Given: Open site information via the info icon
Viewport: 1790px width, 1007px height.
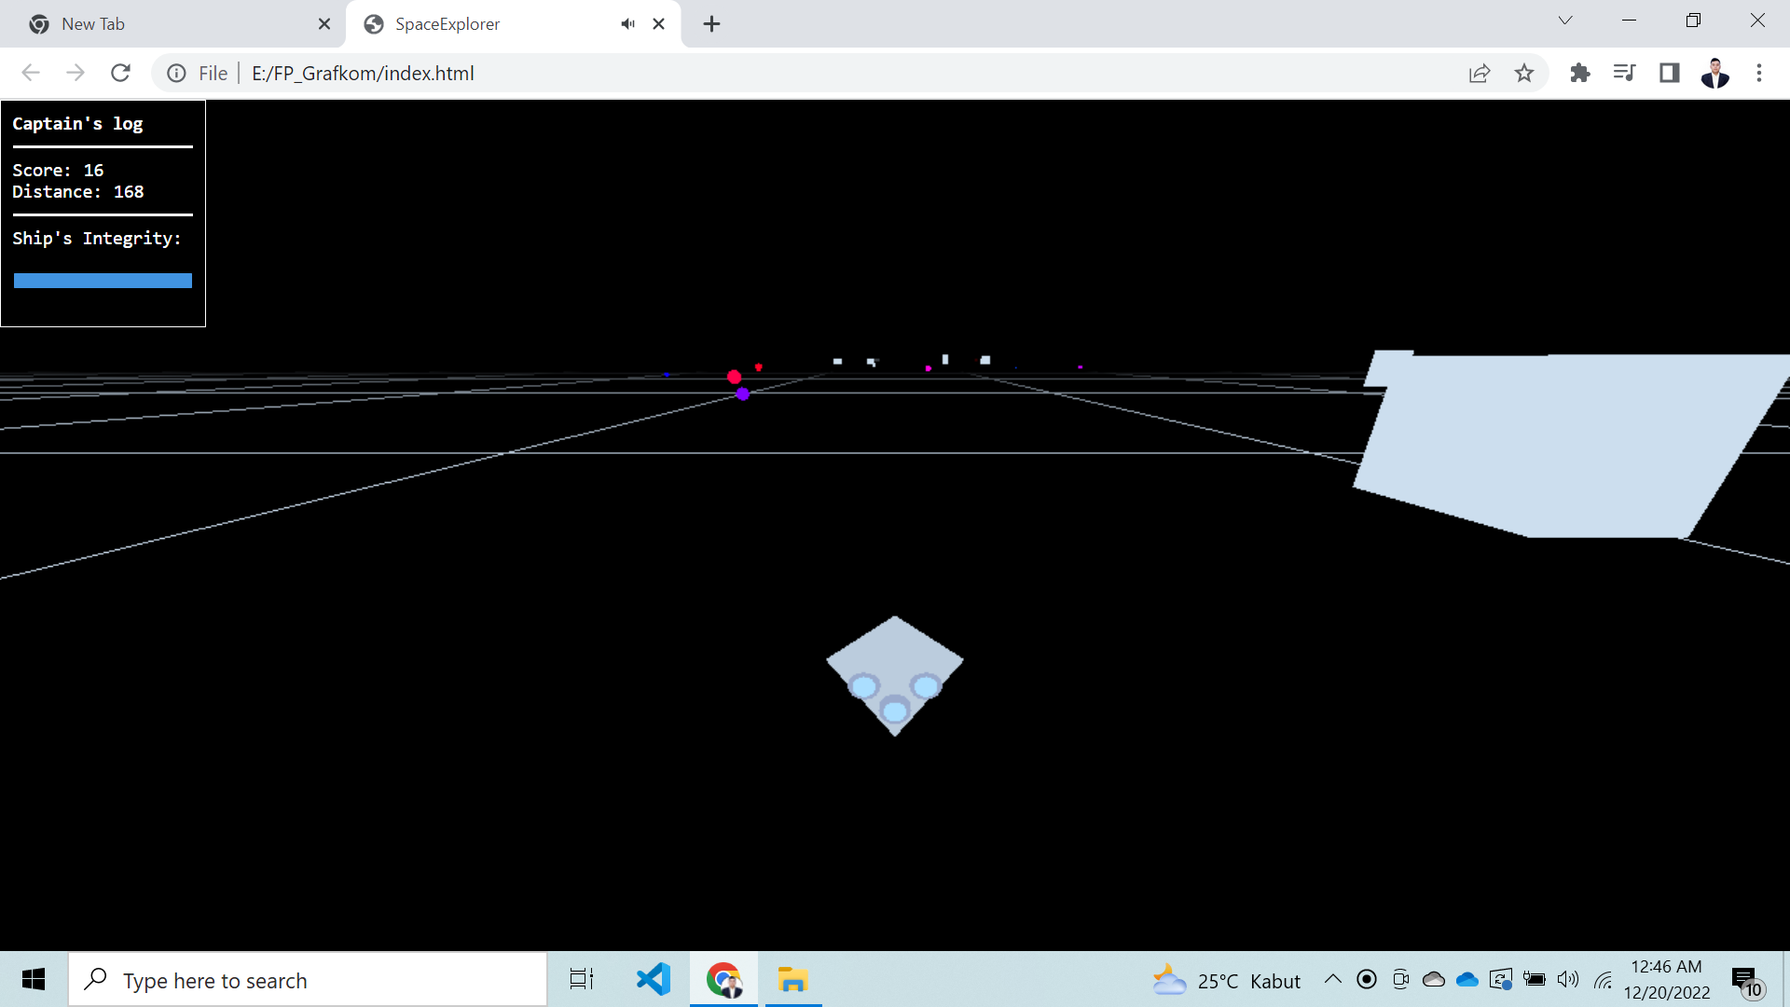Looking at the screenshot, I should pyautogui.click(x=176, y=73).
